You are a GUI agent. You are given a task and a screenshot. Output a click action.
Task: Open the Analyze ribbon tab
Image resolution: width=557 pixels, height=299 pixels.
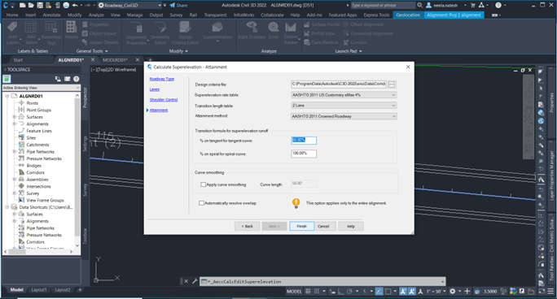coord(96,15)
